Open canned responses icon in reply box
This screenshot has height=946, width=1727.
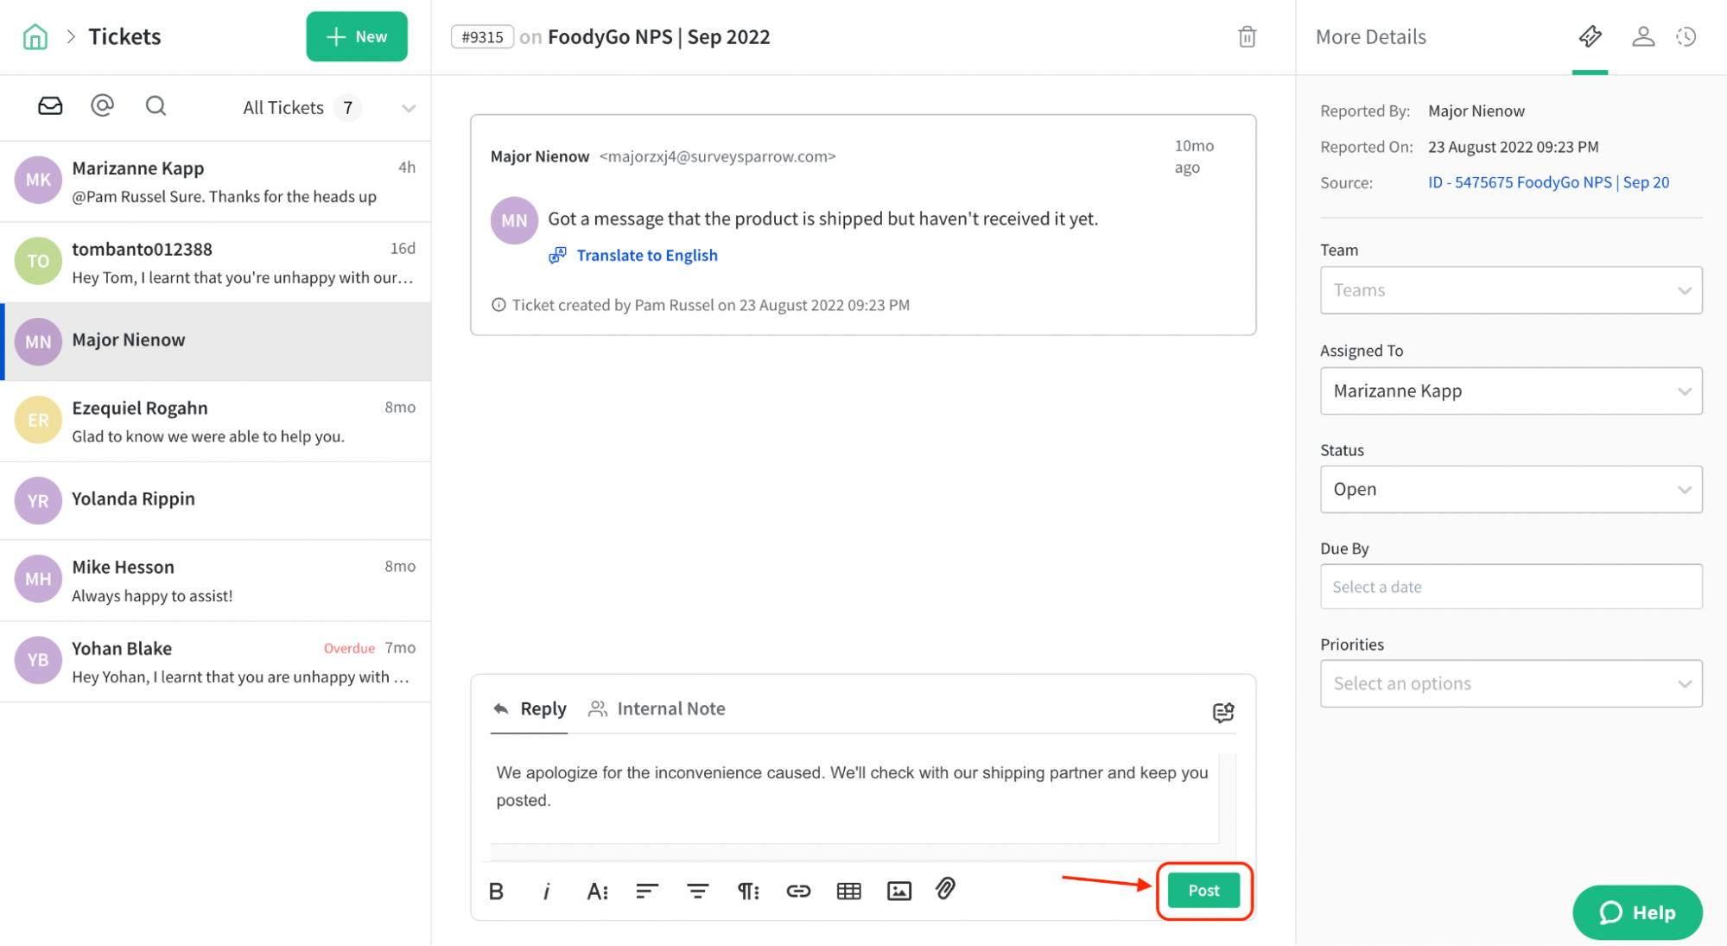pos(1222,712)
